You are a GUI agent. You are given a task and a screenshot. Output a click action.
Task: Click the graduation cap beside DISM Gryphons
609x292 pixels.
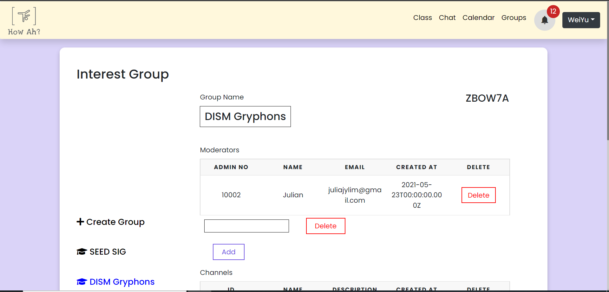[82, 281]
